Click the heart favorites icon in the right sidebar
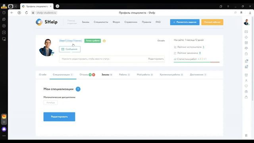This screenshot has height=143, width=254. point(246,86)
